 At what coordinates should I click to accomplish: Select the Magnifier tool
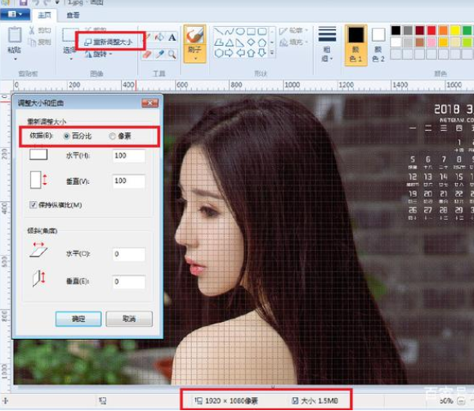[x=172, y=55]
